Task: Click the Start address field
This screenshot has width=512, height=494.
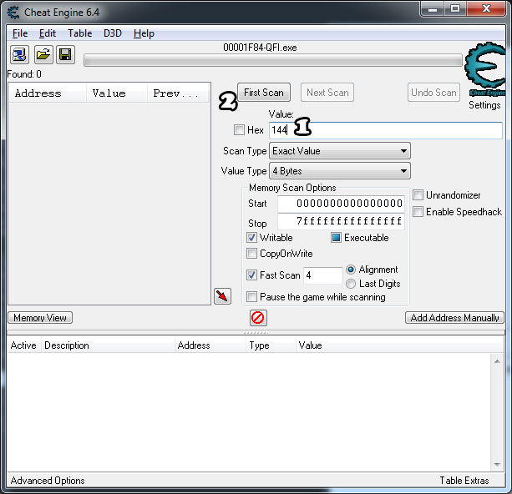Action: (x=342, y=204)
